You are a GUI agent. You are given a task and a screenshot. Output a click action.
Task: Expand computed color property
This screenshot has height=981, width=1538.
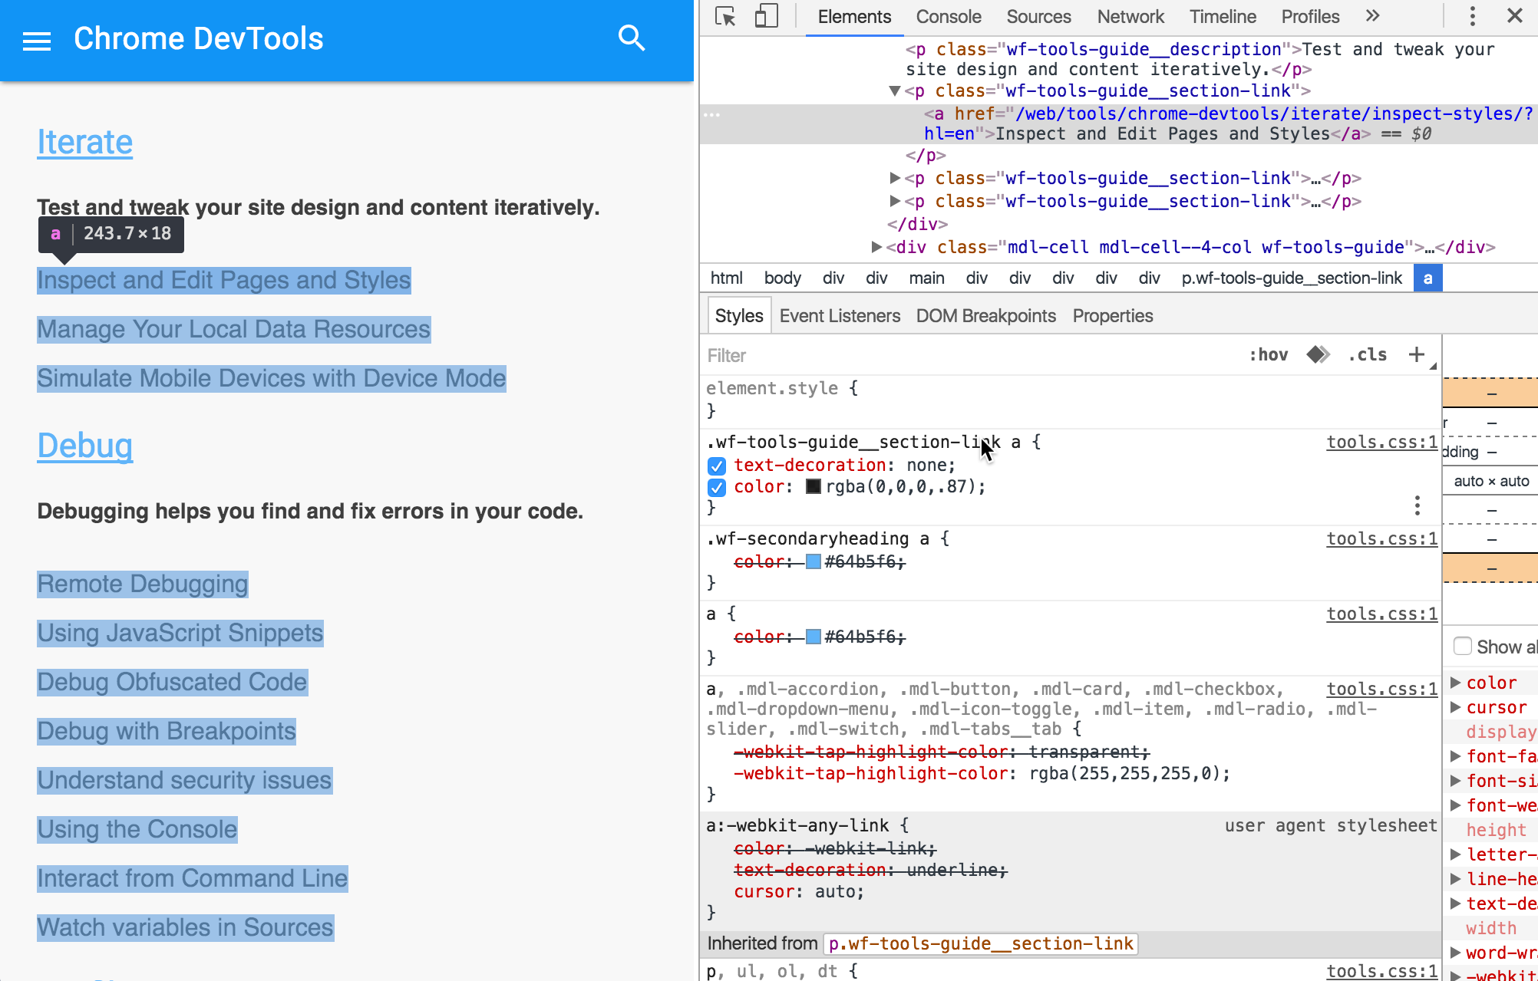[x=1455, y=683]
